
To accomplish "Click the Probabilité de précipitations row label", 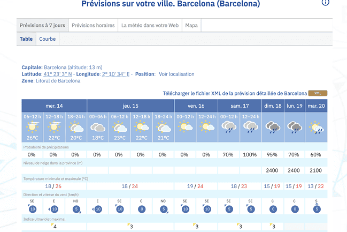I will coord(46,147).
